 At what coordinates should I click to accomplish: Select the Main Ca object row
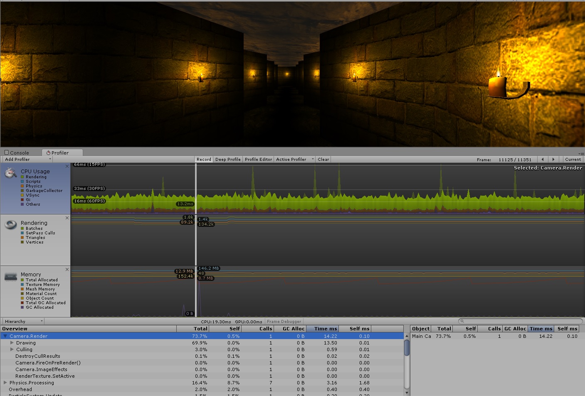coord(497,336)
